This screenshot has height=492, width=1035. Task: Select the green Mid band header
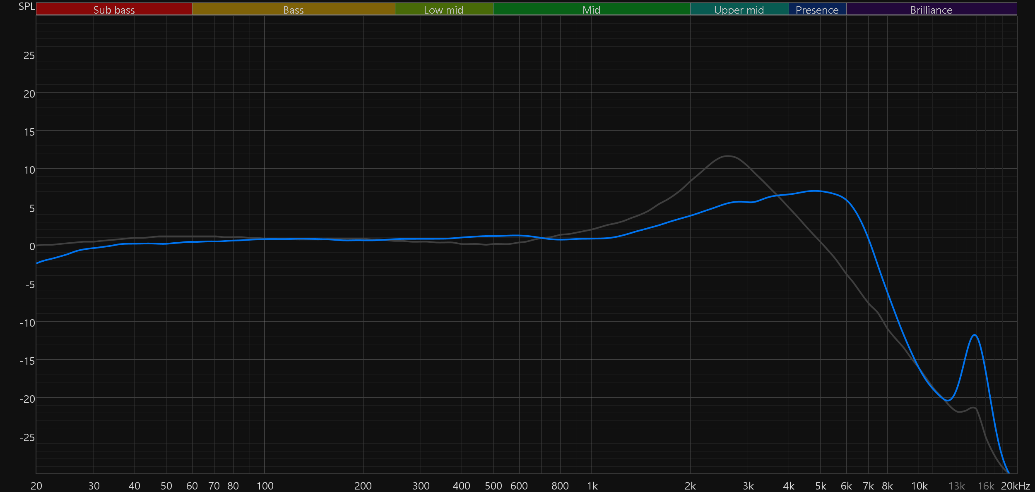591,10
